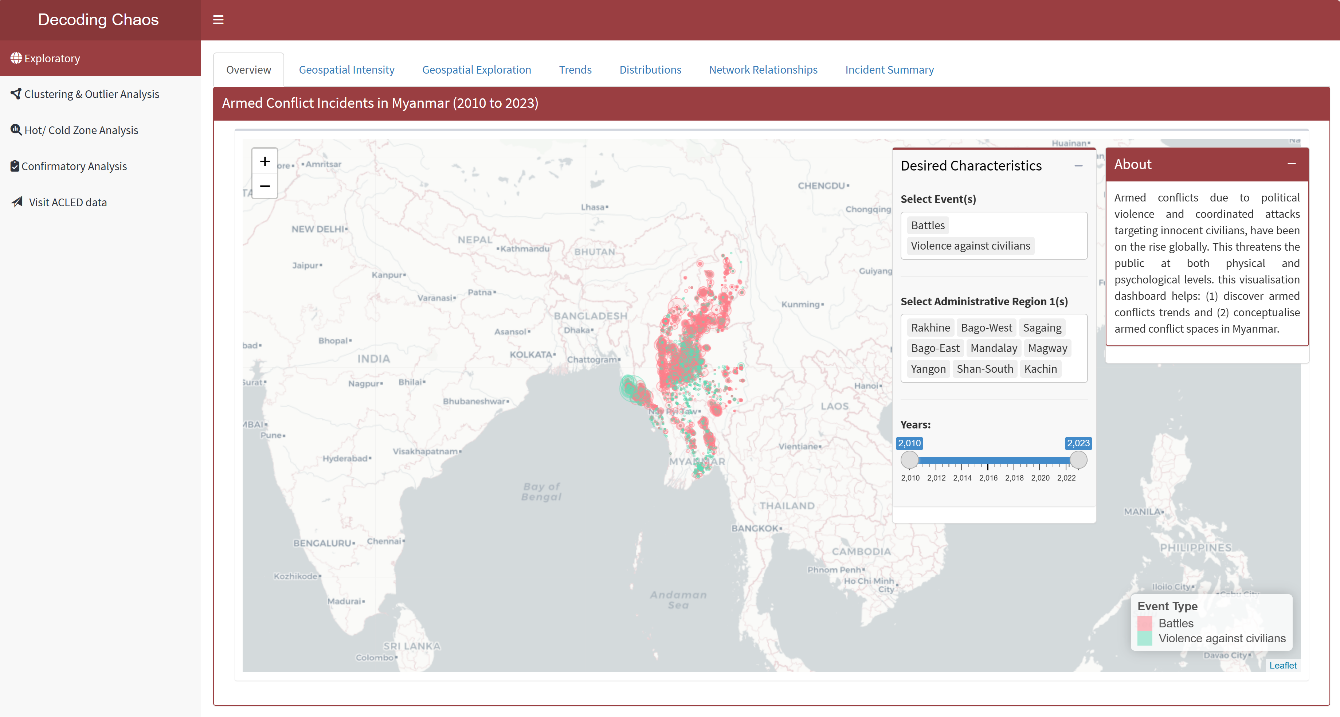Click the Visit ACLED data paper-plane icon
The image size is (1340, 717).
(17, 202)
